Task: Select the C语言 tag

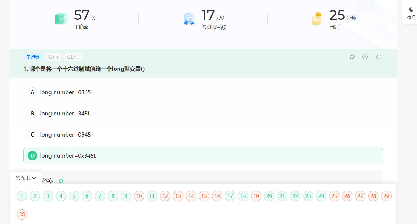Action: (x=73, y=57)
